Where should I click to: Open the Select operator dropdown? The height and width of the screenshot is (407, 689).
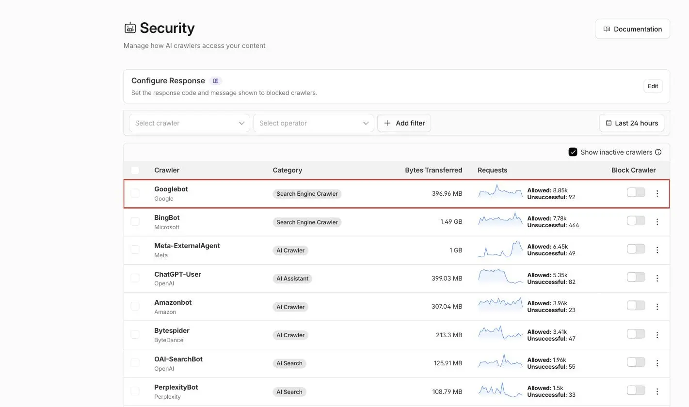coord(314,123)
